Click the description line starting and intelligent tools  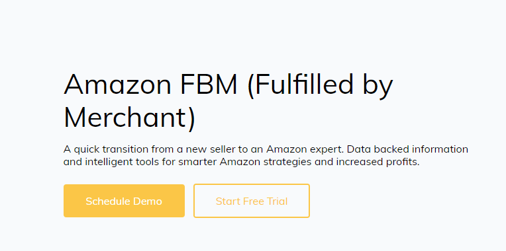241,162
